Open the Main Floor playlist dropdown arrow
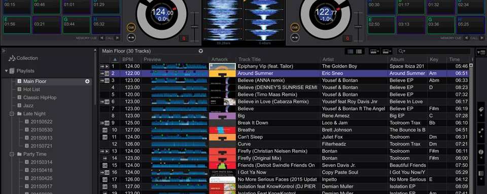 [201, 51]
